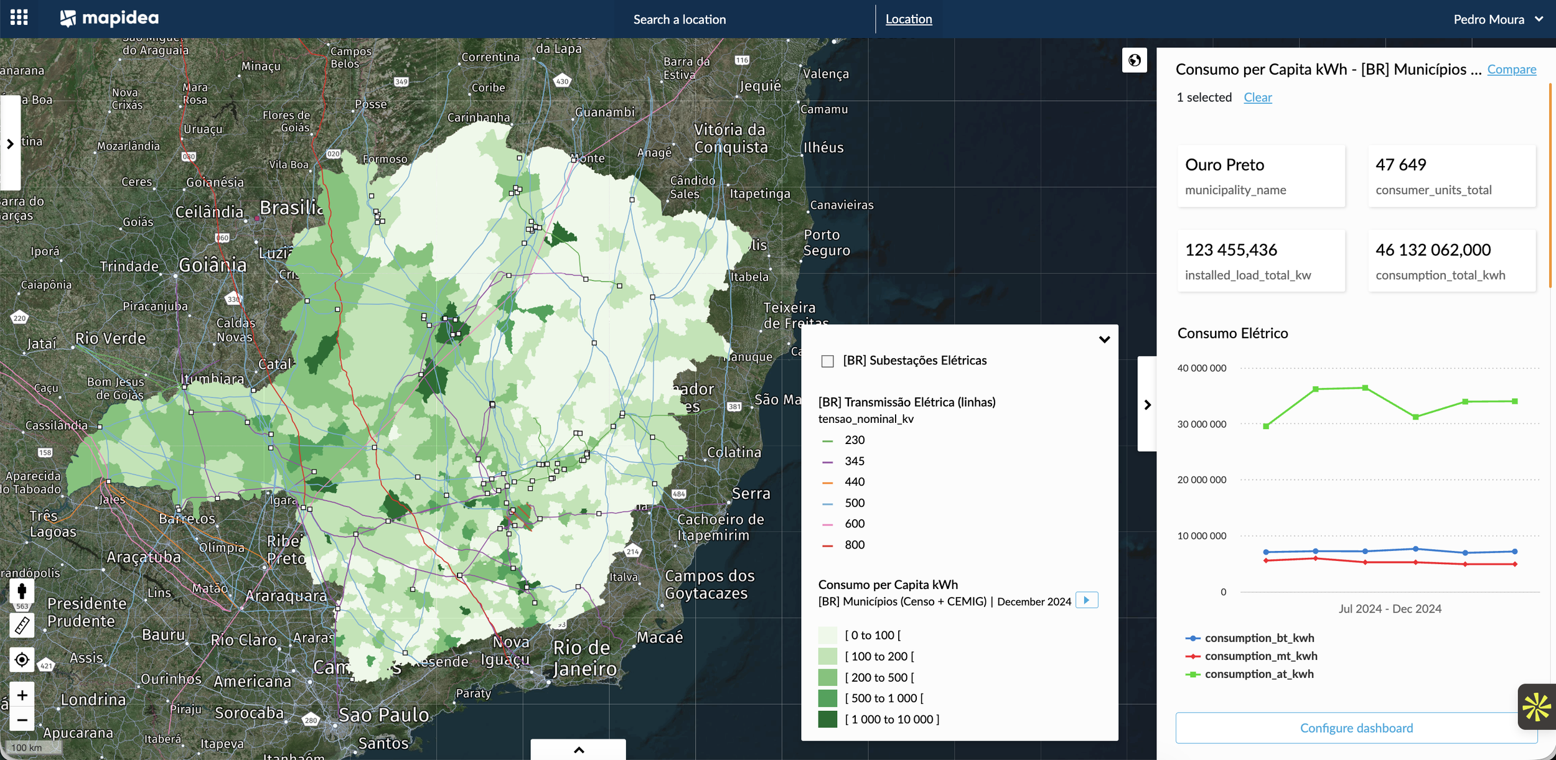Click the Brasília label on the map
This screenshot has height=760, width=1556.
click(291, 208)
